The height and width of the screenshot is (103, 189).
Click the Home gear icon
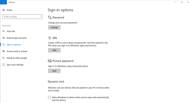tap(3, 10)
